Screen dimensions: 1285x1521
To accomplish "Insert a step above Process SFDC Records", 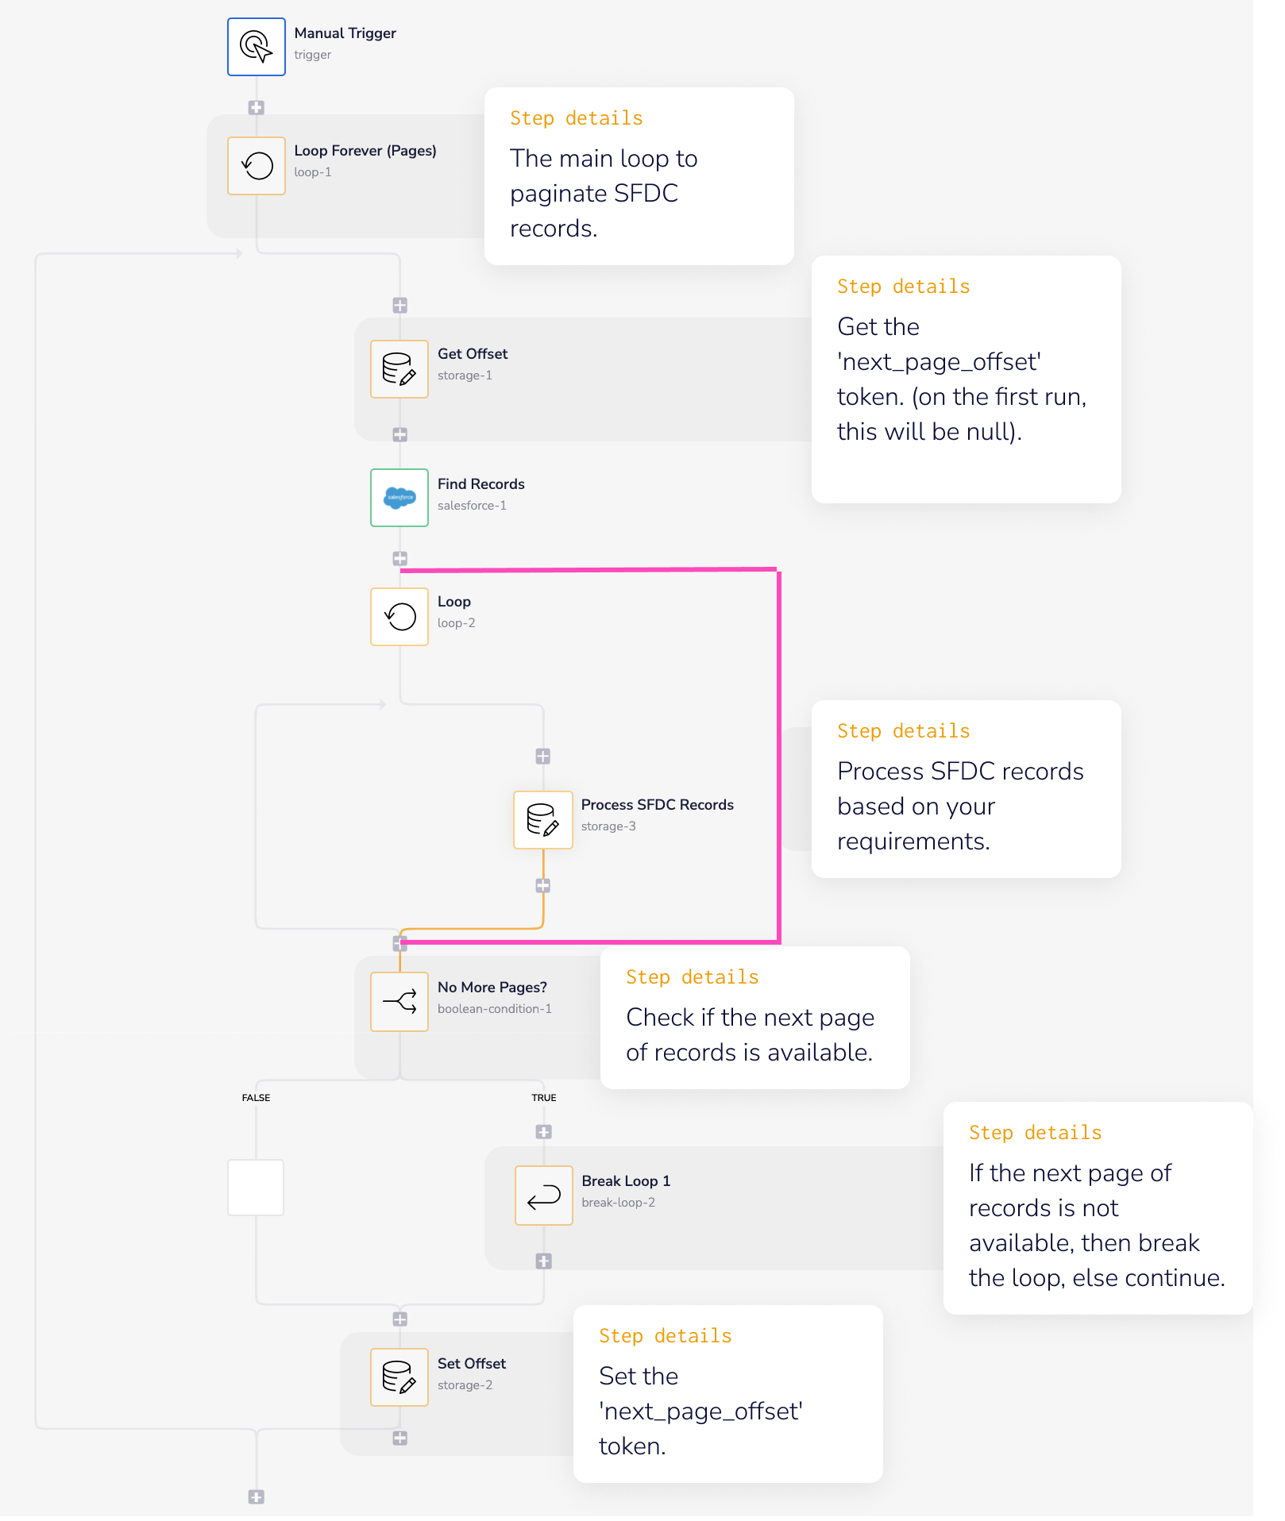I will click(x=543, y=757).
